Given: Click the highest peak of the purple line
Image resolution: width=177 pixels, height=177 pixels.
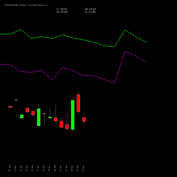Looking at the screenshot, I should (x=125, y=51).
